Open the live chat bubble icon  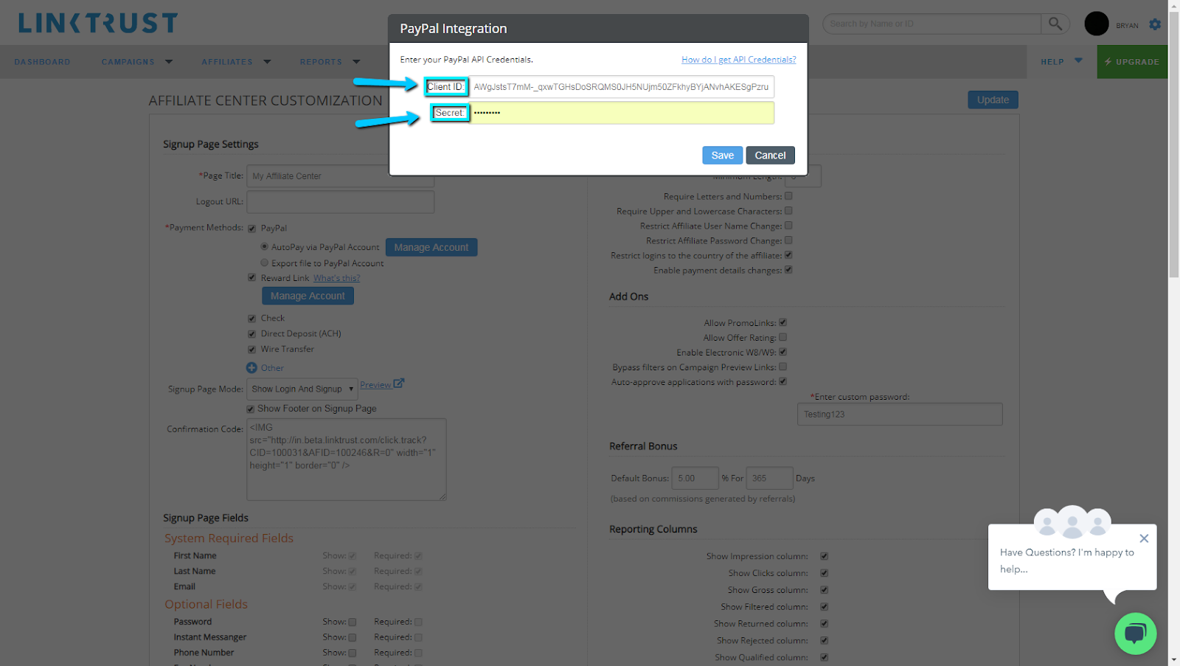tap(1135, 634)
